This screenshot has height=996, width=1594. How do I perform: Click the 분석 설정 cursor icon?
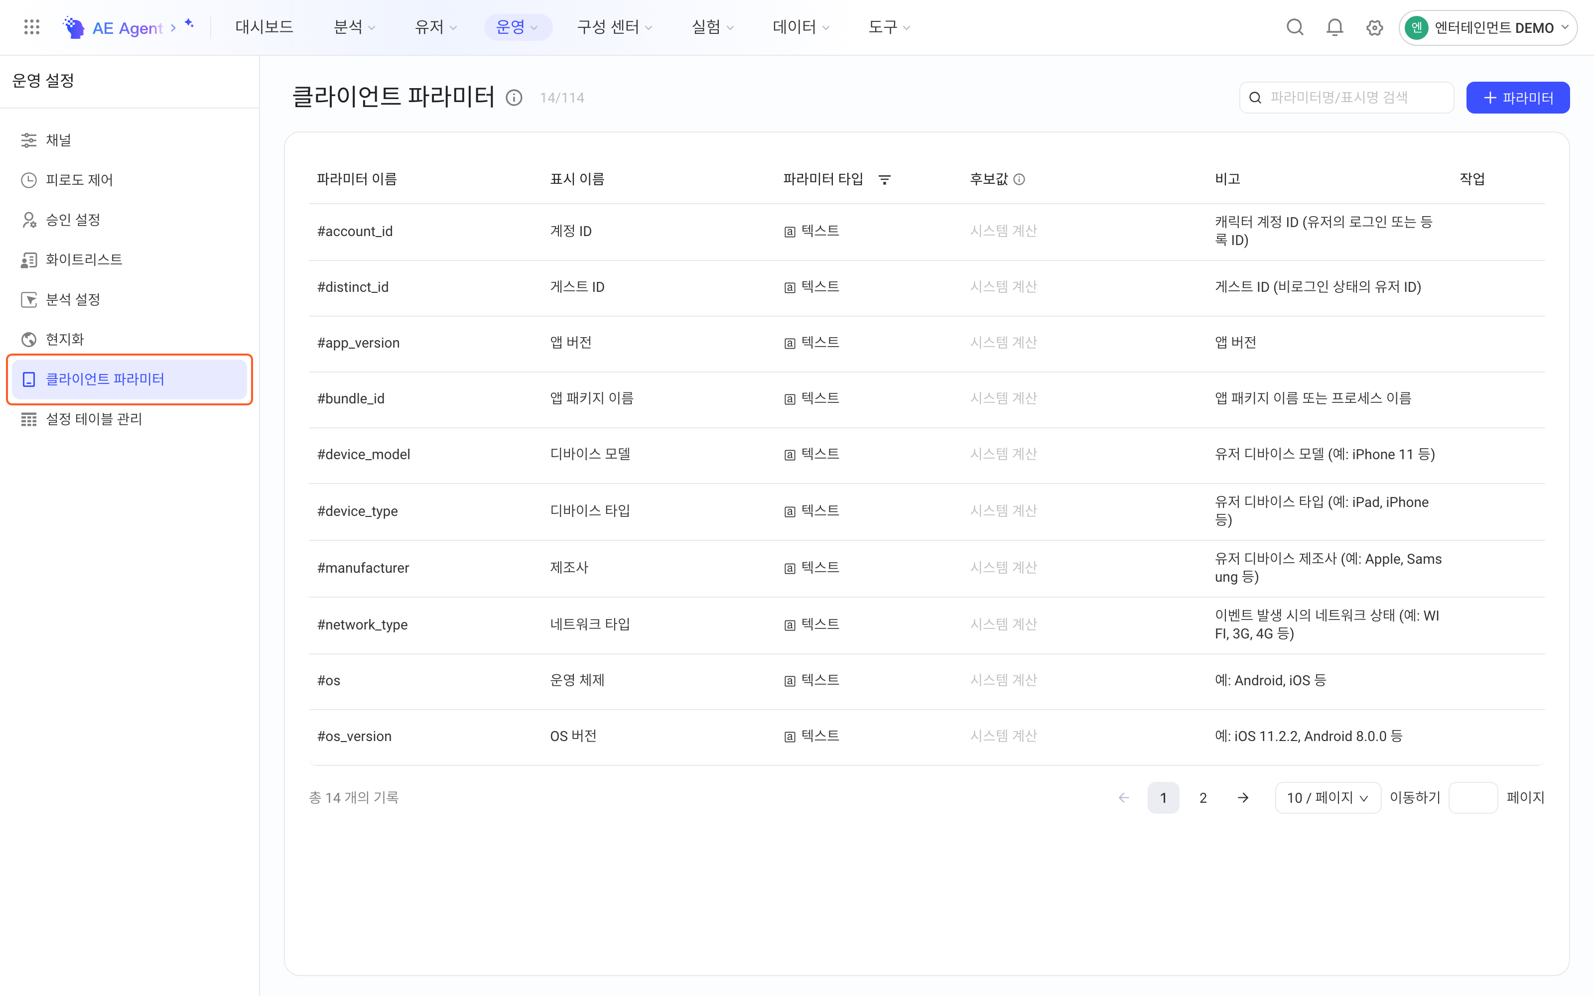click(x=28, y=300)
